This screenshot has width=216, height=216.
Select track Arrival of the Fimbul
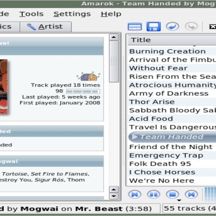pos(172,60)
